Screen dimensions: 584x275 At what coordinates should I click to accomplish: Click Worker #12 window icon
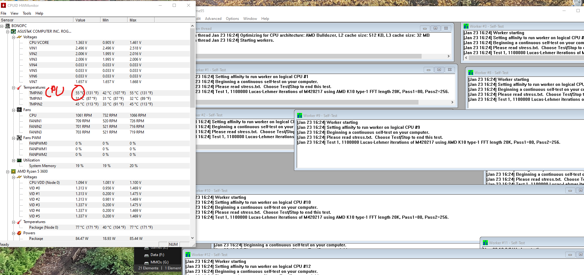coord(188,255)
